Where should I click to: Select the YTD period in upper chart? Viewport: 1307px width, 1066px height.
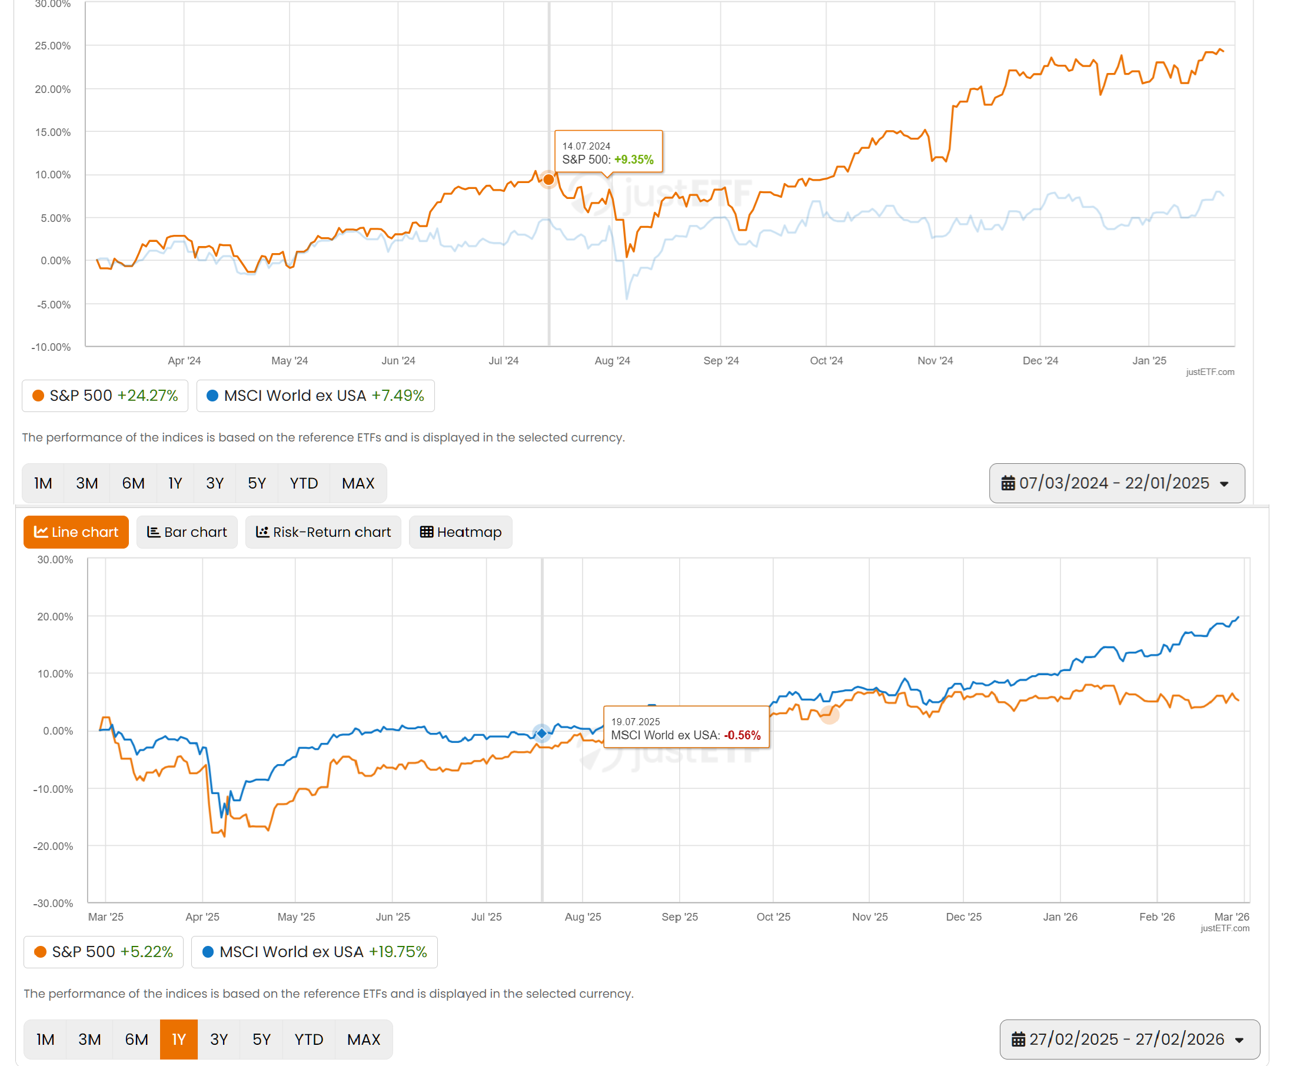click(303, 483)
